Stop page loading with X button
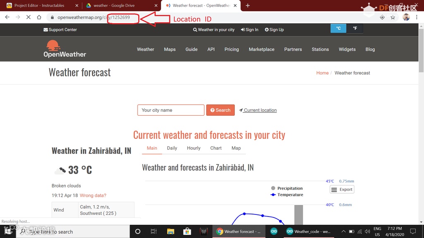 click(x=29, y=17)
